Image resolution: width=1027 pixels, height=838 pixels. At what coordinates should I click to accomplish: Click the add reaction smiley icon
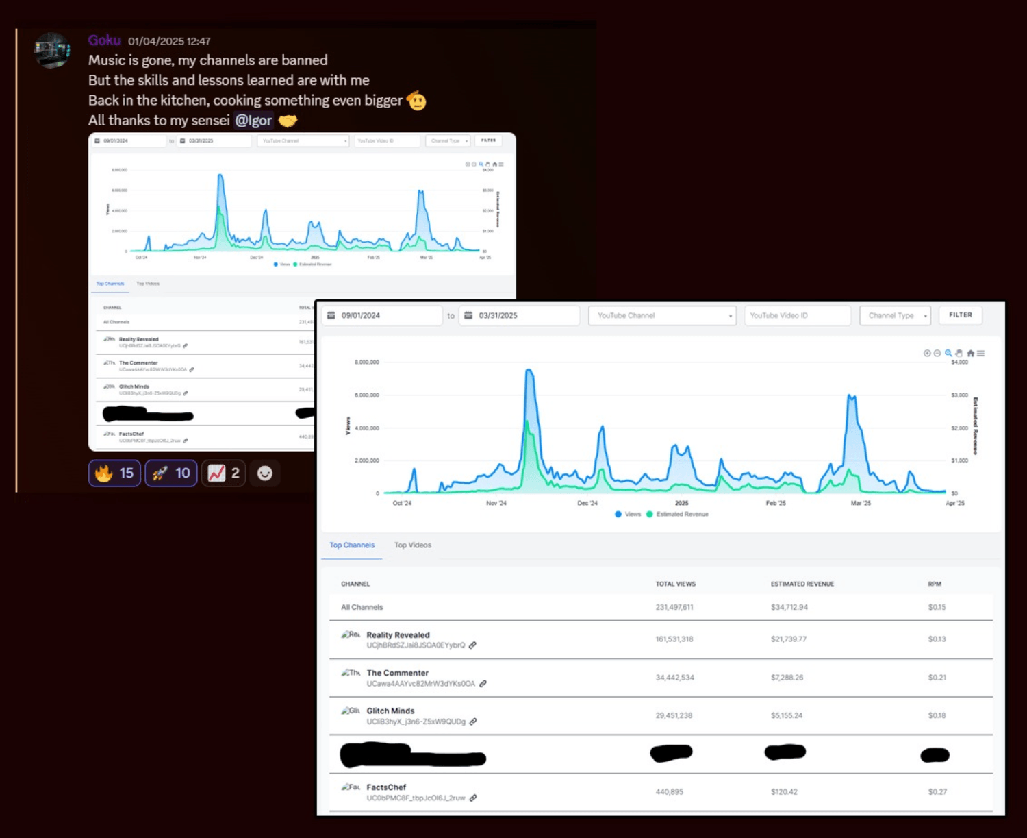pyautogui.click(x=265, y=473)
